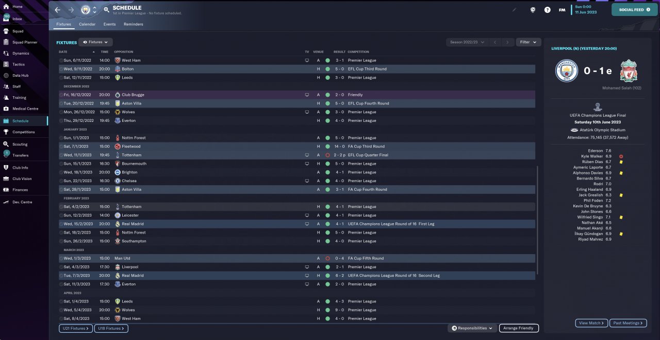The image size is (660, 340).
Task: Click the Real Madrid badge on 15/2/2023 row
Action: coord(118,224)
